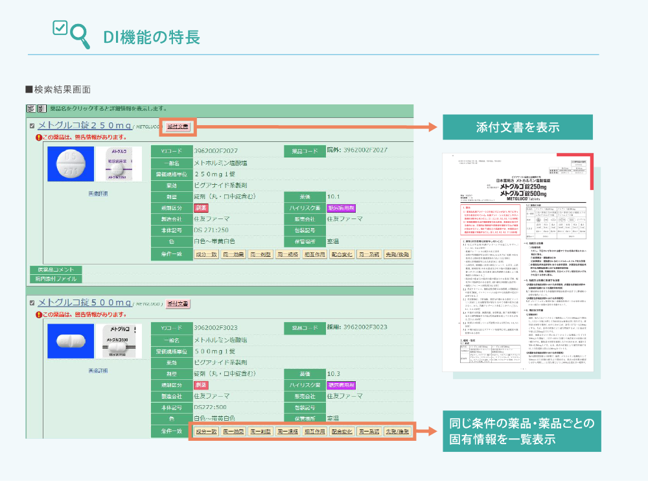Click 同一効果 in the 250mg row
648x481 pixels.
(233, 254)
